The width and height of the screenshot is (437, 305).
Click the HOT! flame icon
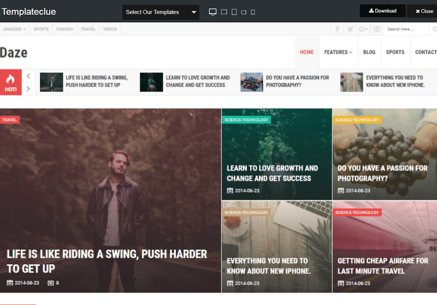coord(10,79)
